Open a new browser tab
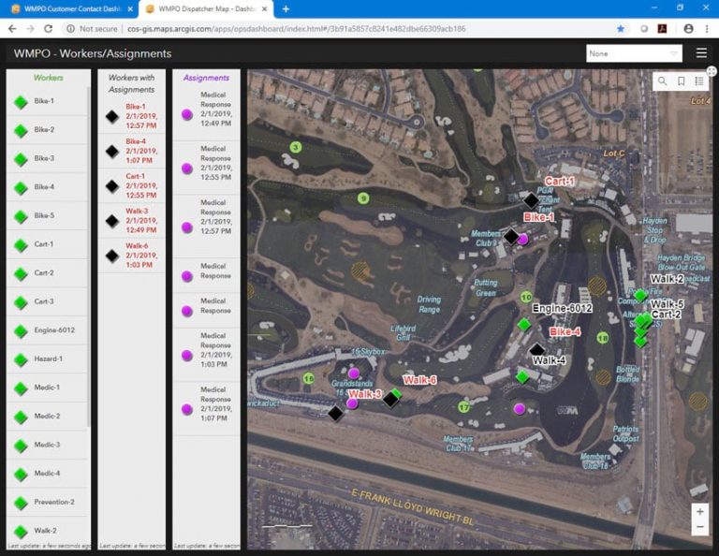This screenshot has width=719, height=556. coord(286,8)
